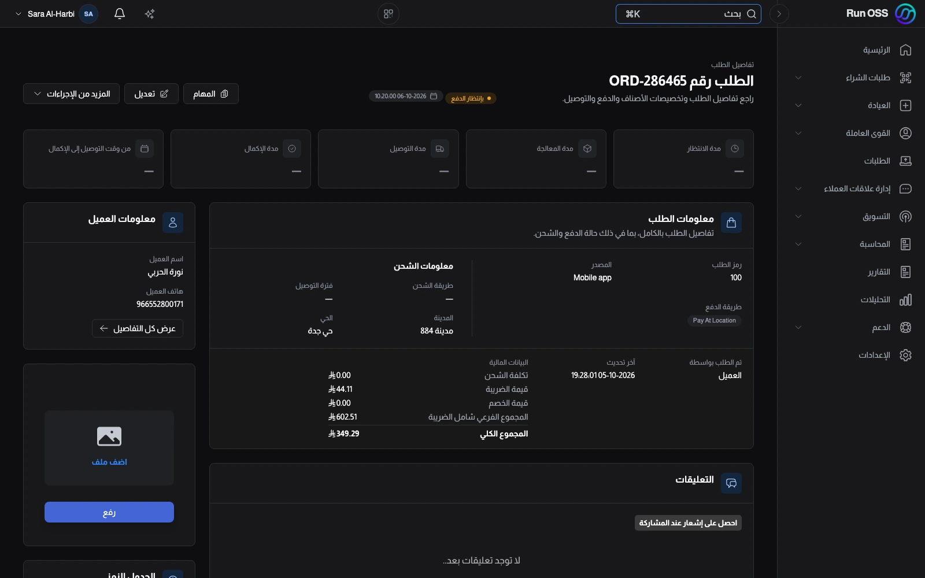Click customer name نورة الحربي

[x=165, y=272]
